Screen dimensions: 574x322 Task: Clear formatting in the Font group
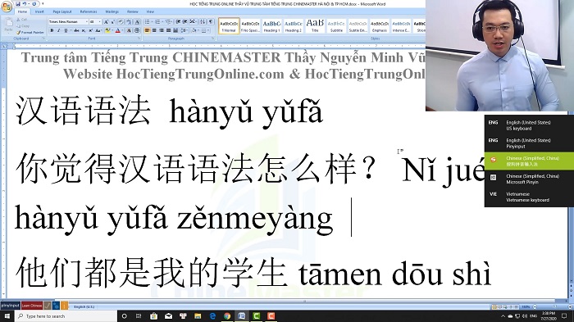pos(121,22)
